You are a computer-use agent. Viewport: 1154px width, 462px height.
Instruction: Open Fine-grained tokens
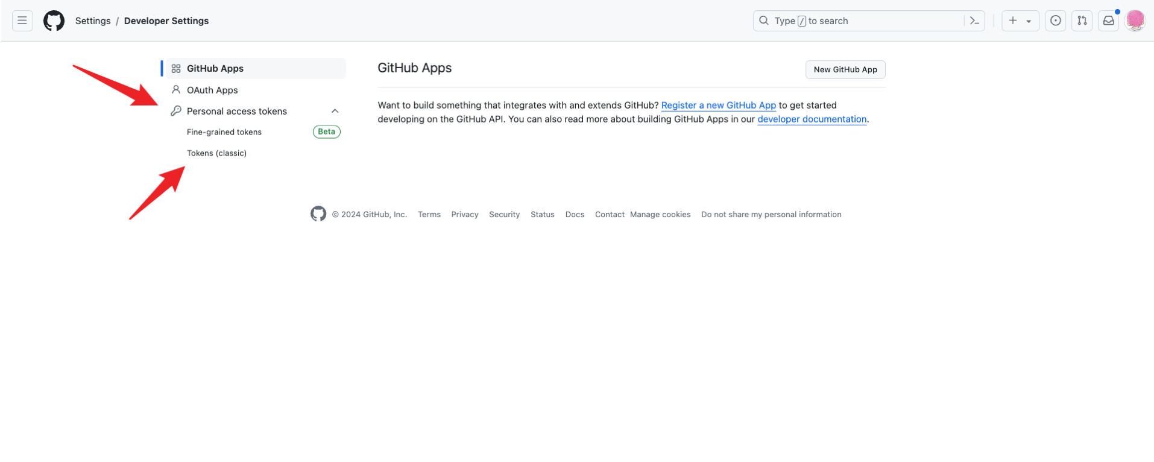[224, 132]
